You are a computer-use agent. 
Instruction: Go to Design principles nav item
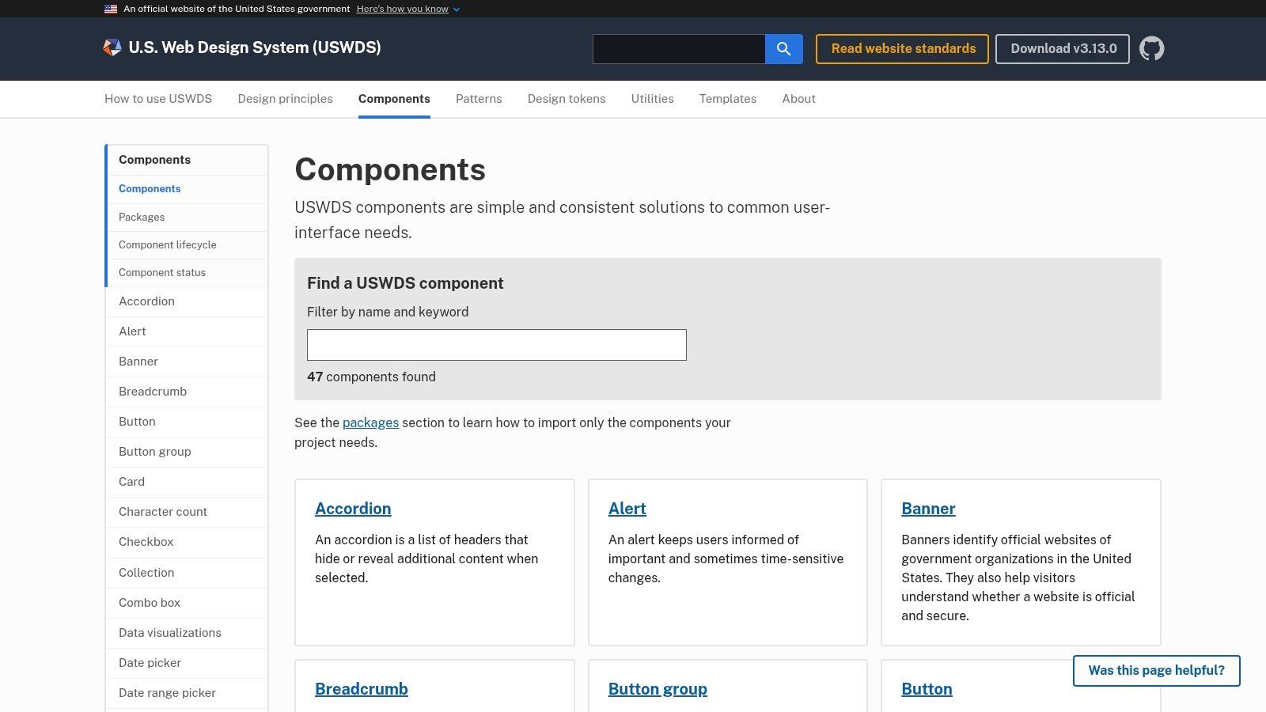(x=285, y=99)
